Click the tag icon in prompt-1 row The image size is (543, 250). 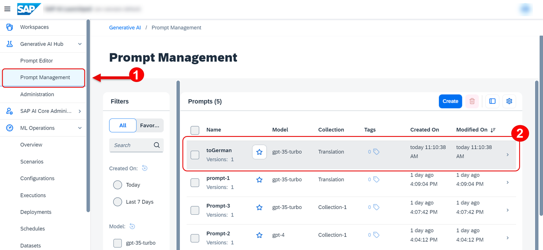click(x=376, y=180)
